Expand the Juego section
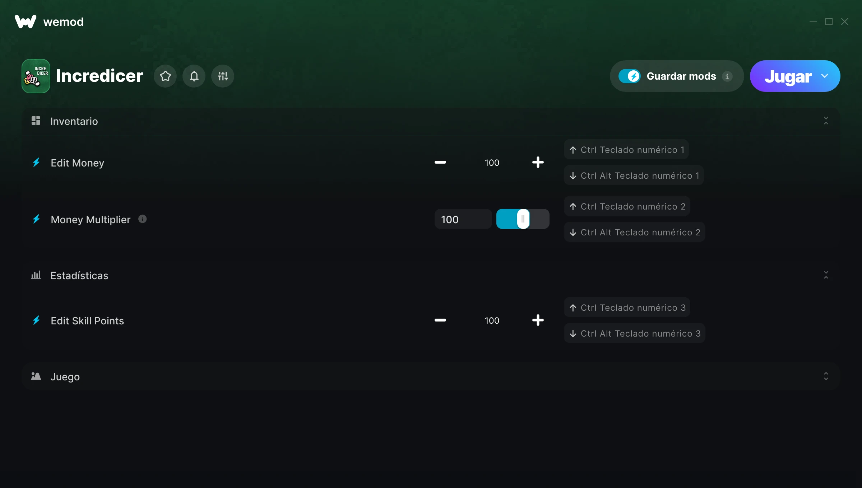 tap(826, 376)
